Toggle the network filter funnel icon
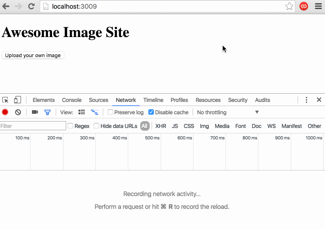The width and height of the screenshot is (325, 229). [47, 112]
